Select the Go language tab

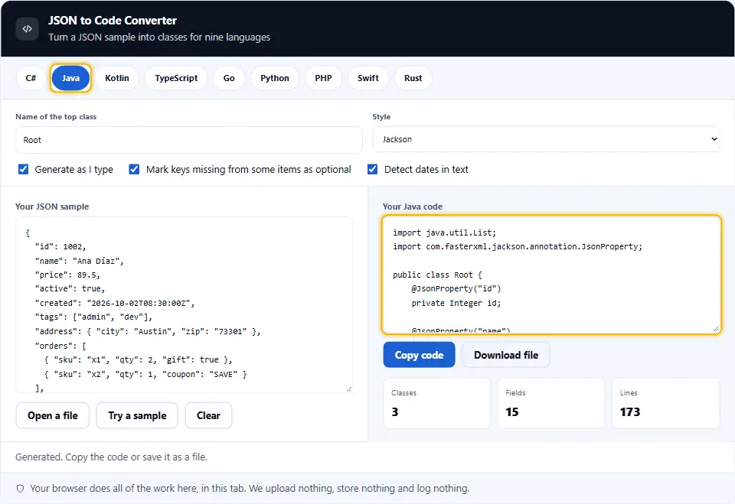pos(229,78)
